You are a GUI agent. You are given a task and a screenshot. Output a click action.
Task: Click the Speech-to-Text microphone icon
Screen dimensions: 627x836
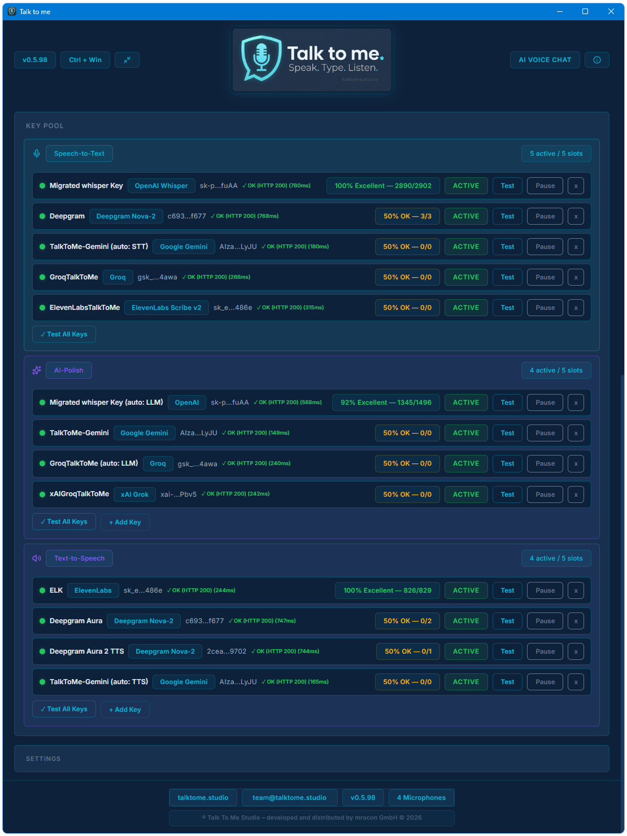point(37,154)
